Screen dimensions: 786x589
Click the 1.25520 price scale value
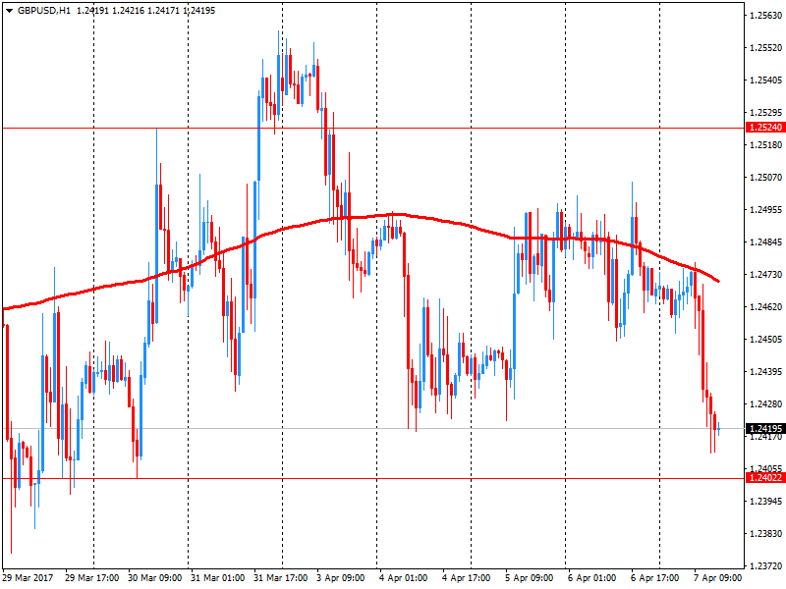pyautogui.click(x=765, y=48)
